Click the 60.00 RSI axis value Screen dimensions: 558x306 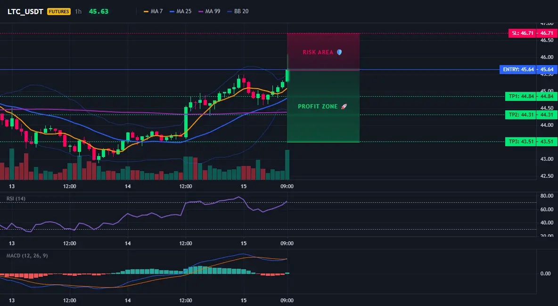pyautogui.click(x=547, y=209)
